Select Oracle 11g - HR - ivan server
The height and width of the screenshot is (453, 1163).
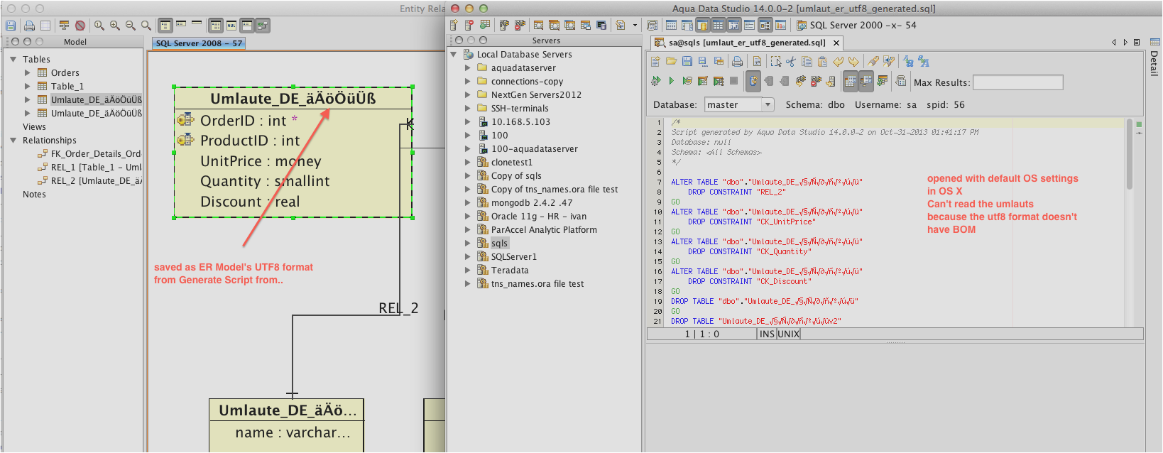click(x=539, y=217)
